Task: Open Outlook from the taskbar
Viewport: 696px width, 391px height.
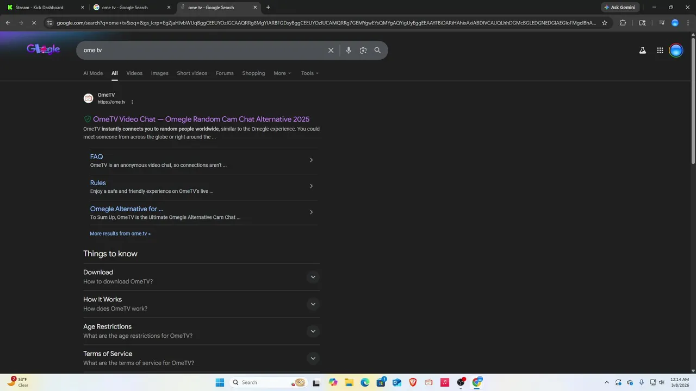Action: click(x=396, y=382)
